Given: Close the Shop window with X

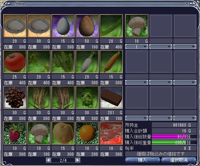Looking at the screenshot, I should pos(187,3).
